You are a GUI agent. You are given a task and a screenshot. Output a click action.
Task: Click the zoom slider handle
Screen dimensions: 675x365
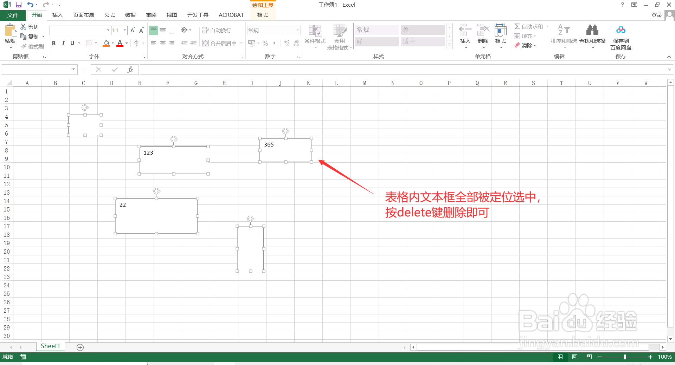click(x=625, y=357)
